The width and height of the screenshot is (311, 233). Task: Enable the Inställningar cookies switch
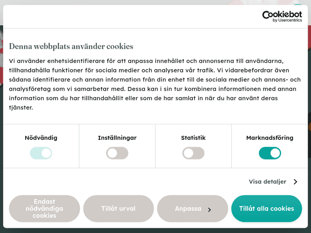(117, 153)
